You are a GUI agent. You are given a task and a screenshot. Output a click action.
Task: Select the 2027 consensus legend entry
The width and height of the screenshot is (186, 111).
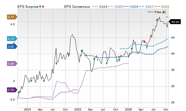(x=146, y=7)
